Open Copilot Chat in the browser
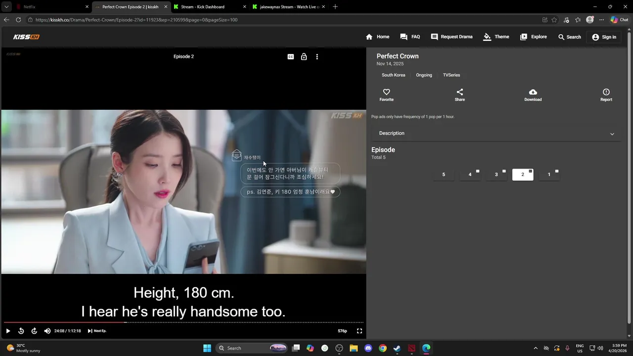Screen dimensions: 633x356 (x=619, y=20)
